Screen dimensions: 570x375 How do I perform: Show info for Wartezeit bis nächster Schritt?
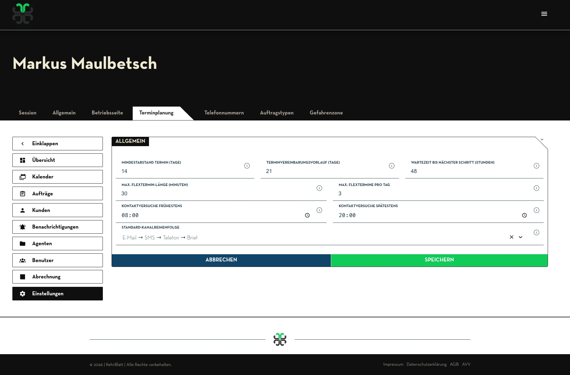[536, 166]
